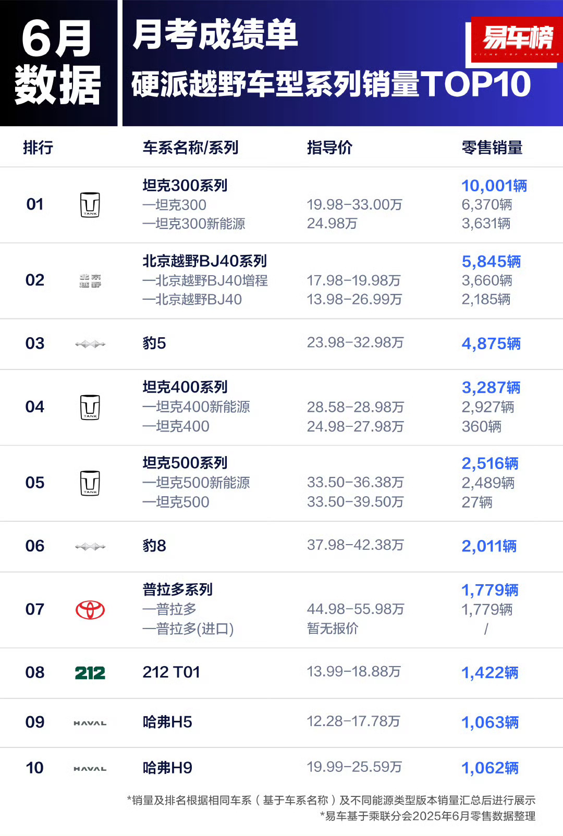
Task: Click the 普拉多(进口) sub-model entry
Action: pos(188,629)
